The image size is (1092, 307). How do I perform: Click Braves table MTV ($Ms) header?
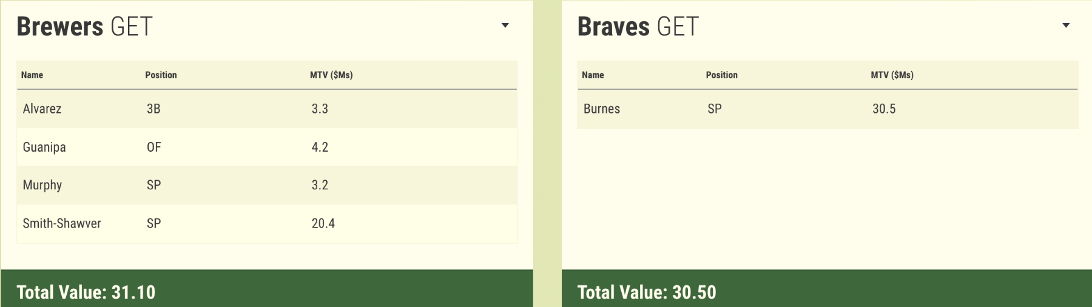[892, 75]
